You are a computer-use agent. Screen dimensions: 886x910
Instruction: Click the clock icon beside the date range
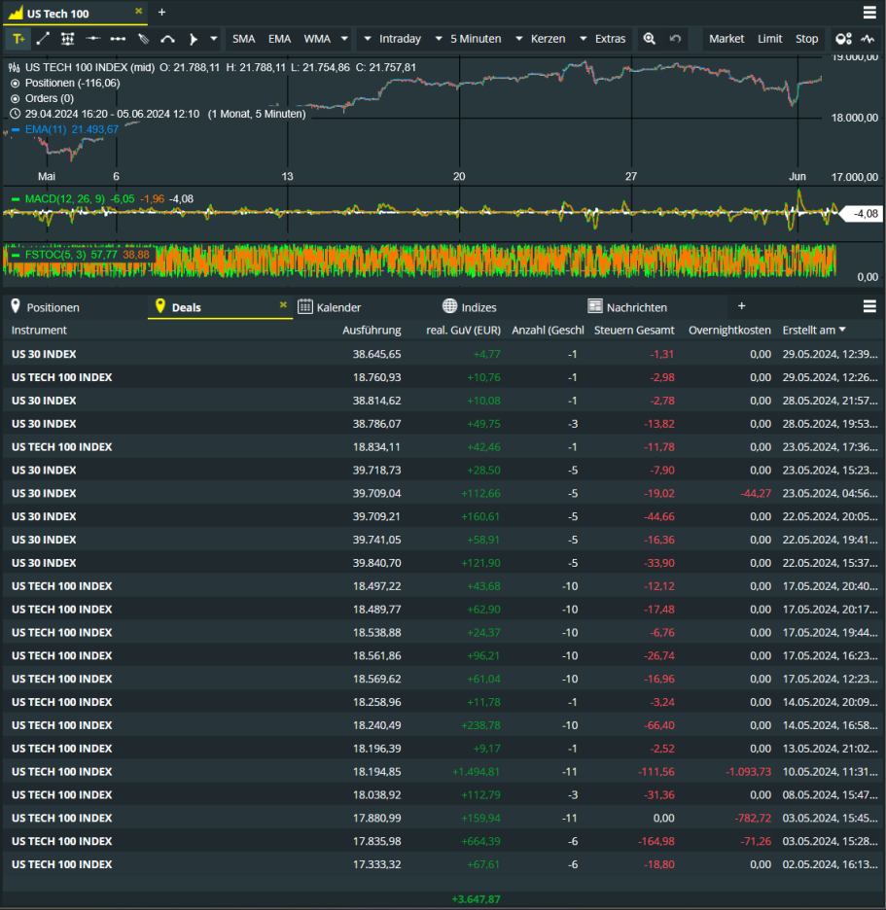16,114
